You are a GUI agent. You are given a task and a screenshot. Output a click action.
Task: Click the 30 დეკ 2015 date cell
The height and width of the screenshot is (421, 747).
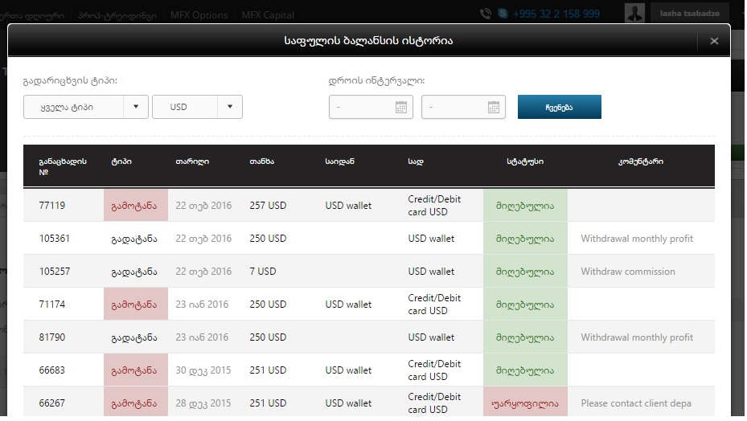203,370
